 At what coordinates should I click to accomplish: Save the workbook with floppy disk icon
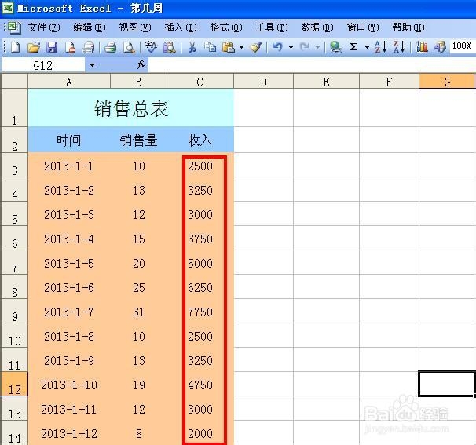click(x=52, y=47)
